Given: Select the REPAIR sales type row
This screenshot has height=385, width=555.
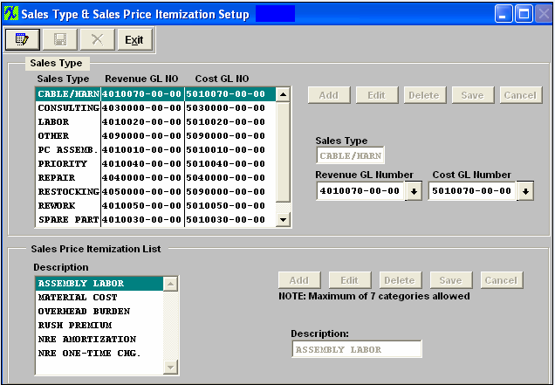Looking at the screenshot, I should (155, 178).
